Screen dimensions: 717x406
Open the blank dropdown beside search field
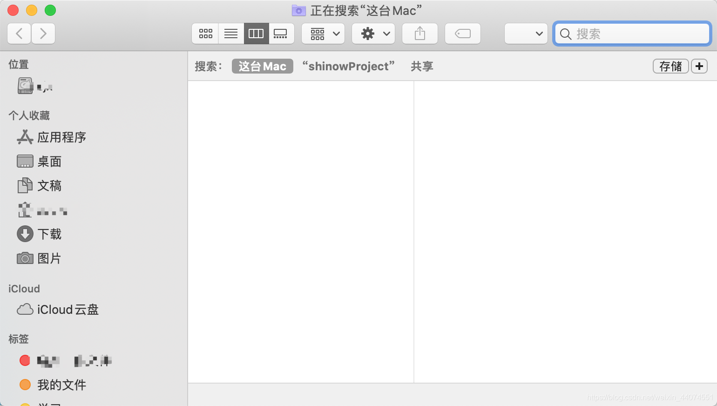526,34
